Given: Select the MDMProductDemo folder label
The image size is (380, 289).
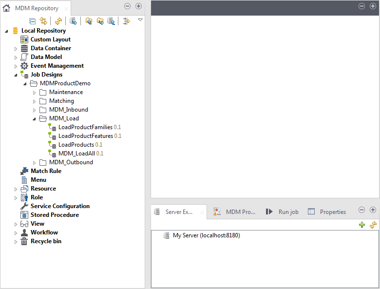Looking at the screenshot, I should pos(65,83).
